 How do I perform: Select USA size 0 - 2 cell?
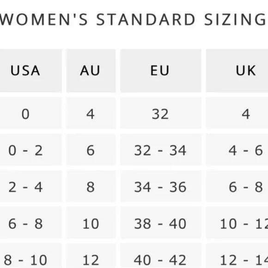click(x=31, y=150)
